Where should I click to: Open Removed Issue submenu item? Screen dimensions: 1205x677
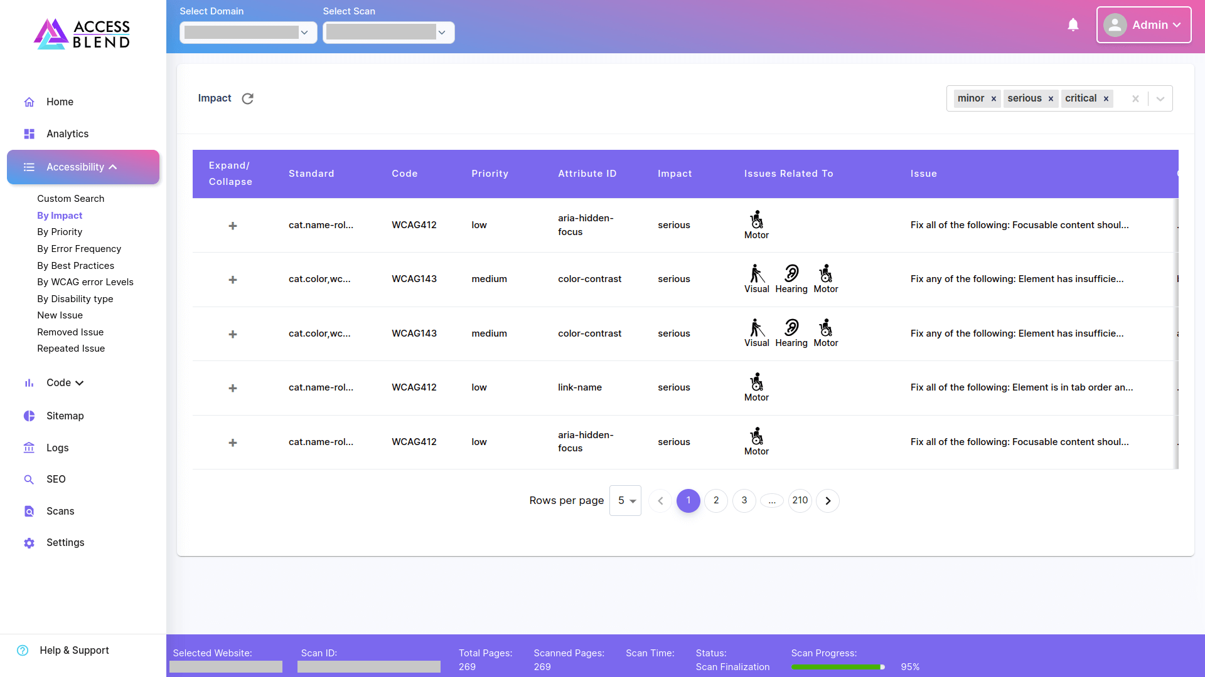70,332
